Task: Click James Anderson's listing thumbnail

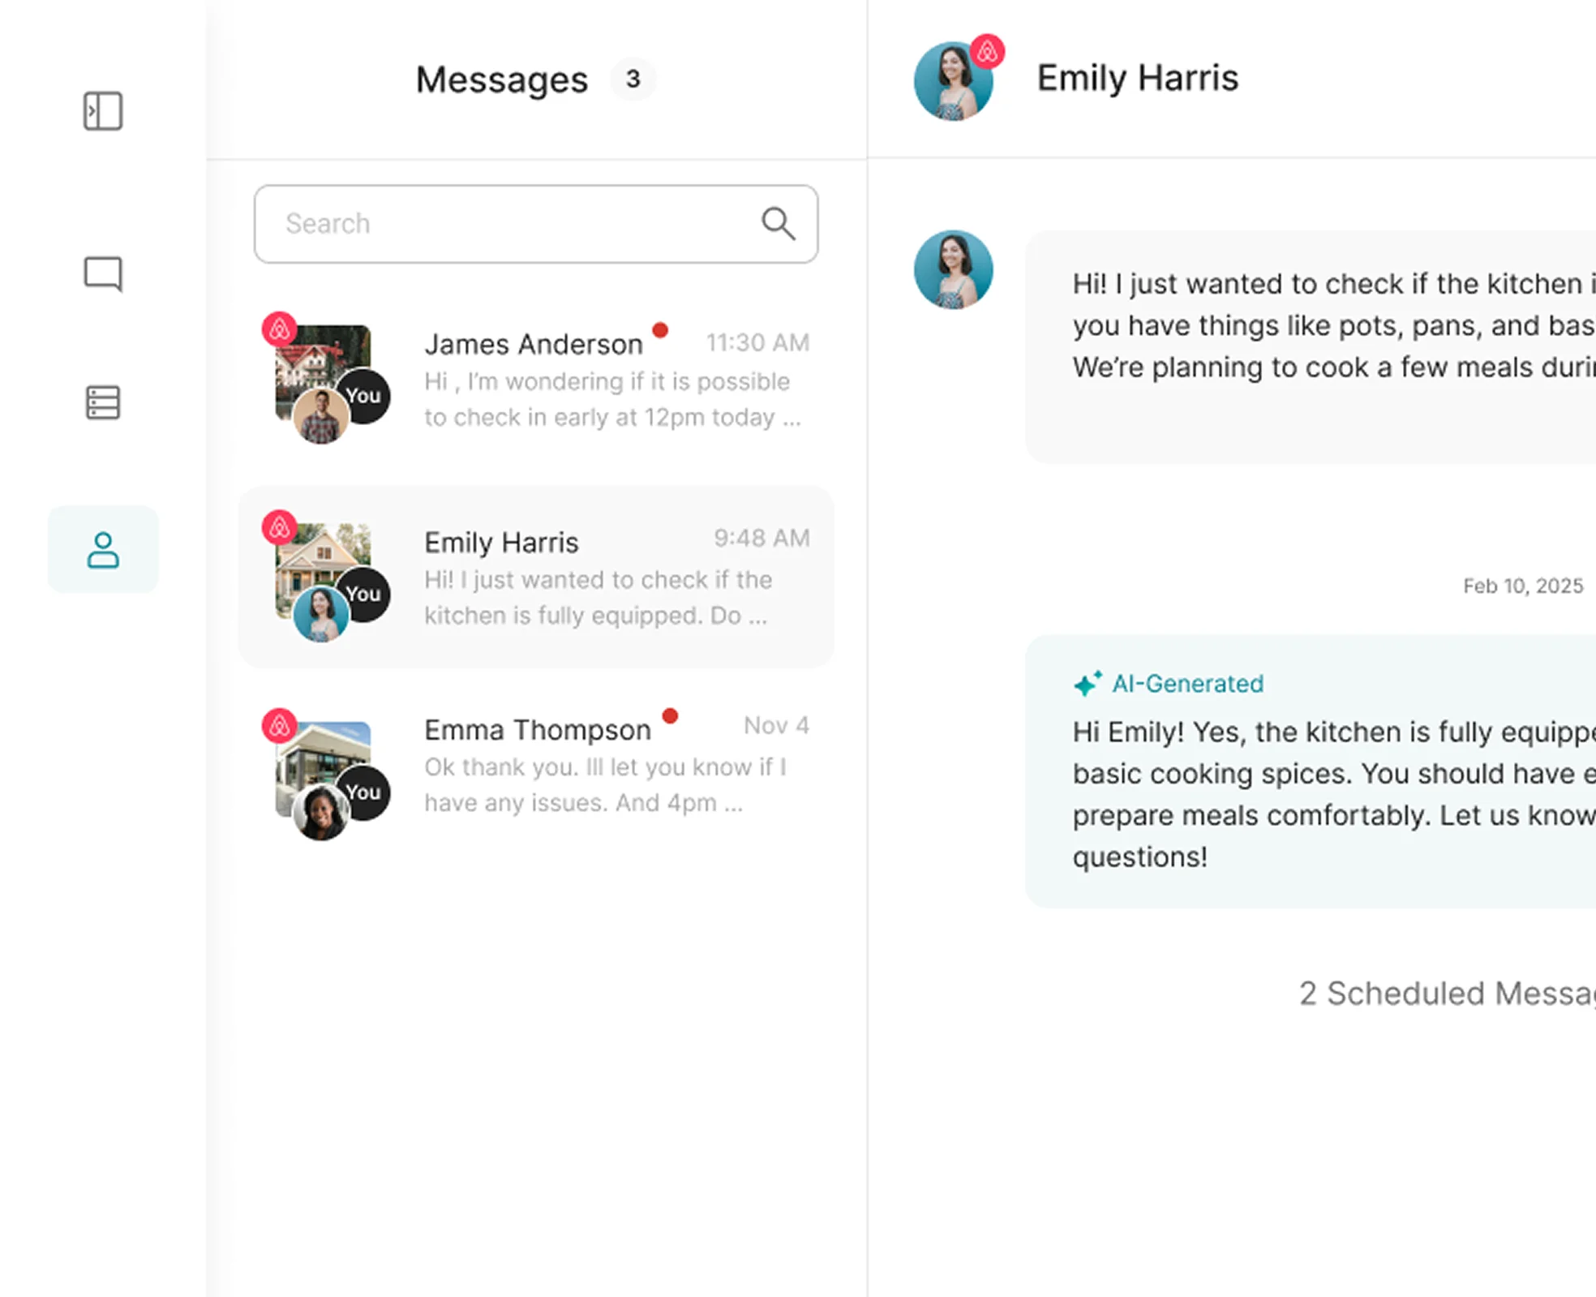Action: pos(324,357)
